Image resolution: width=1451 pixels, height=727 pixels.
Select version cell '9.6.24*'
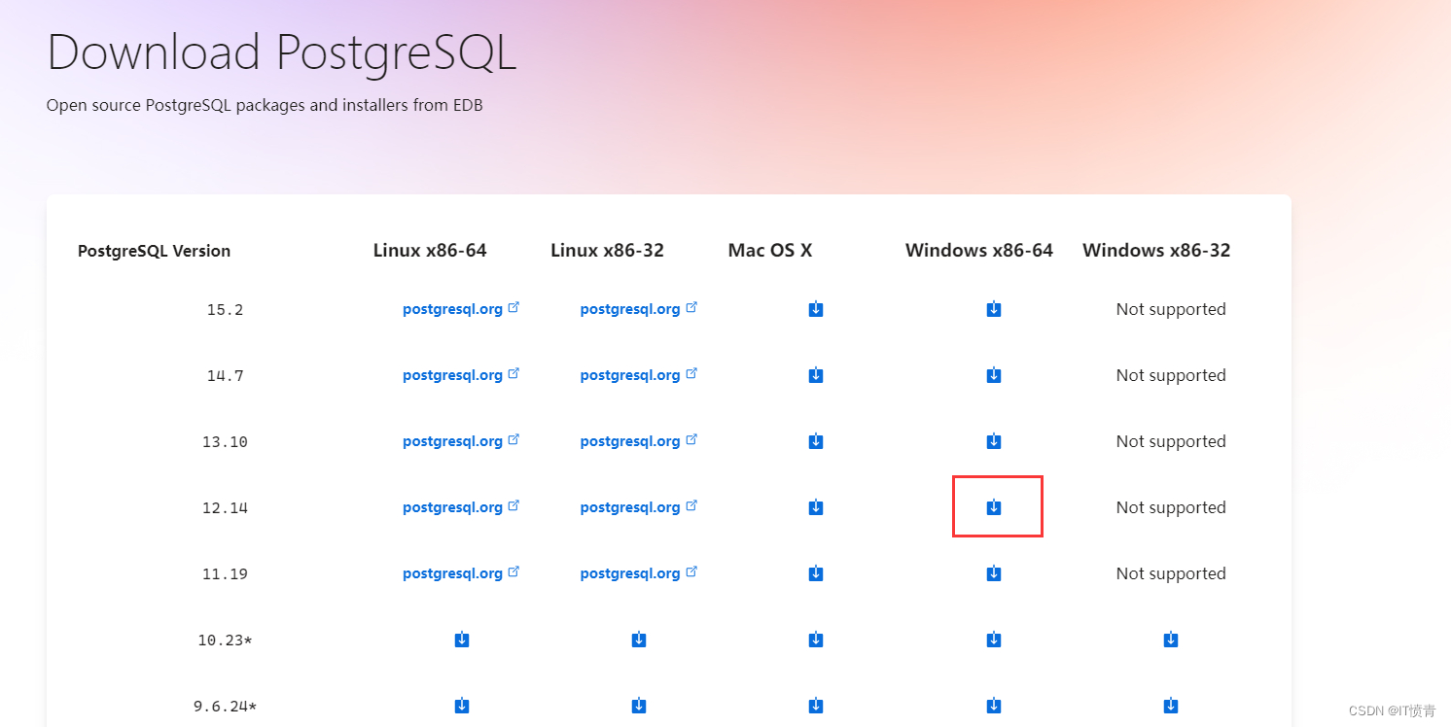[225, 707]
